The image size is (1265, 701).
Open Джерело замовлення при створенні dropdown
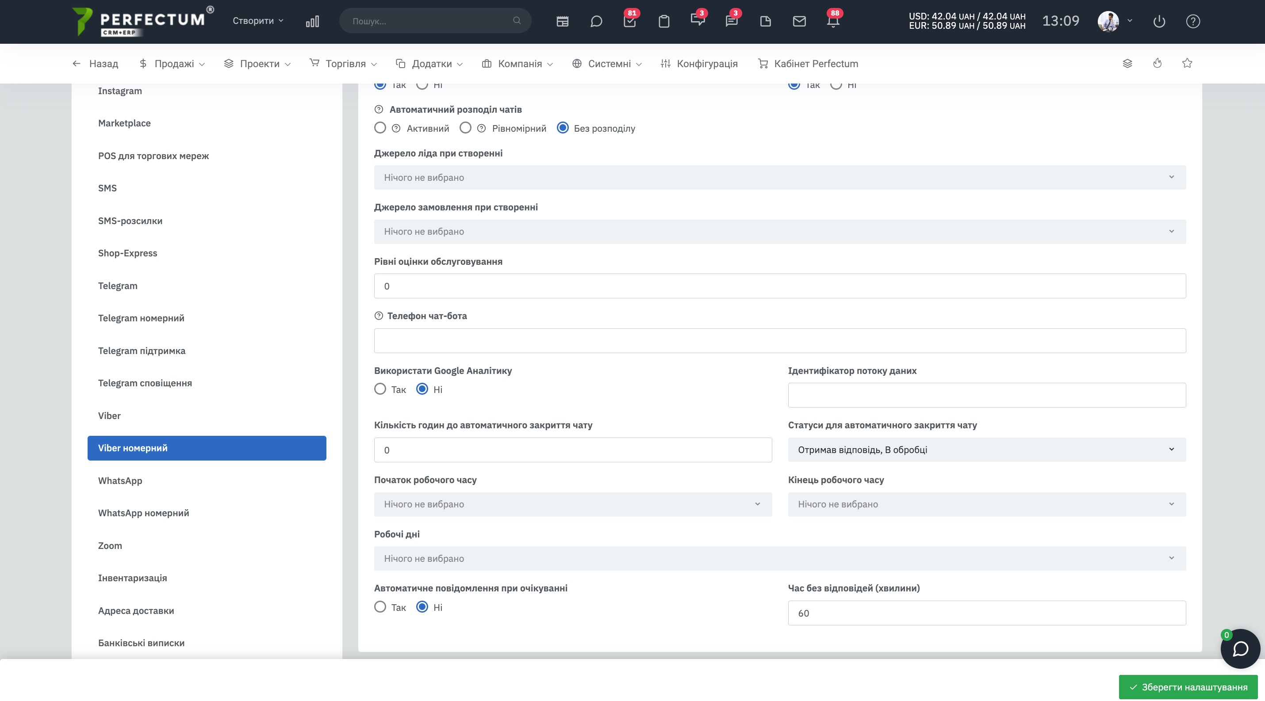click(780, 232)
